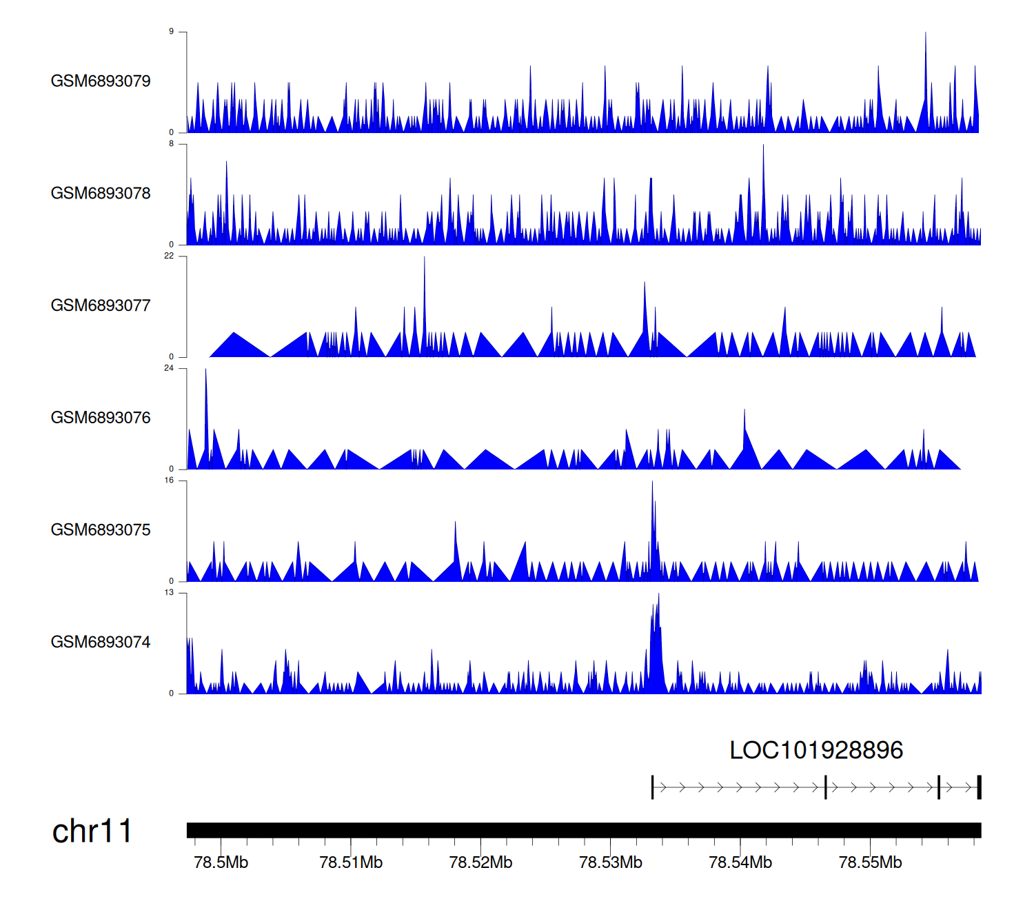Click the last thick exon of LOC101928896
The height and width of the screenshot is (910, 1034).
pyautogui.click(x=979, y=787)
